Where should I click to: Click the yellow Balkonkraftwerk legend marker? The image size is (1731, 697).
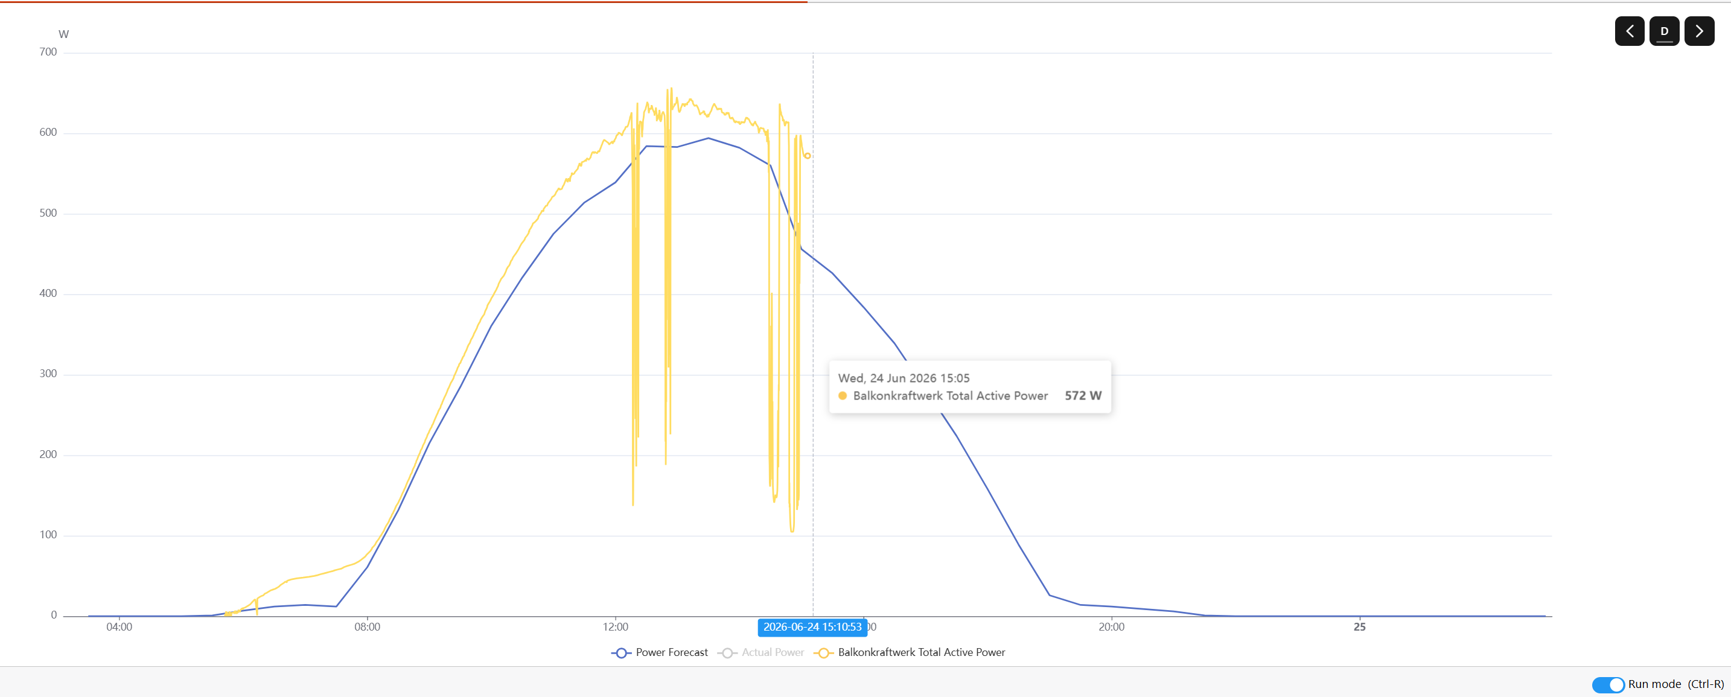click(x=823, y=652)
